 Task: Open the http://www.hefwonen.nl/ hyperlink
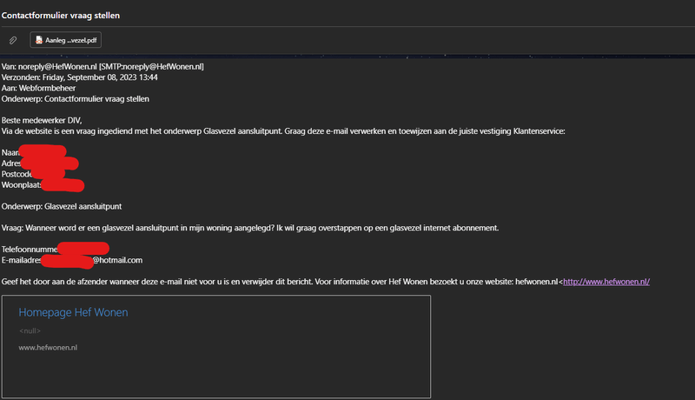coord(606,282)
